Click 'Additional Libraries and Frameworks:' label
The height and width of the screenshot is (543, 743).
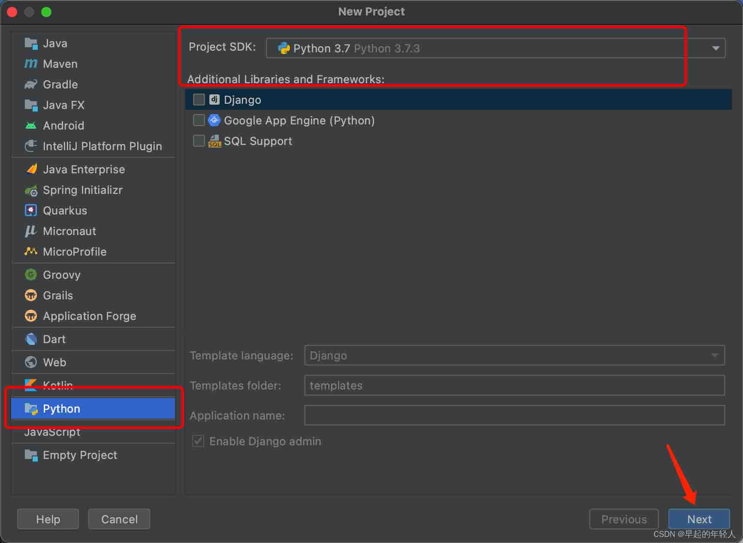point(286,79)
